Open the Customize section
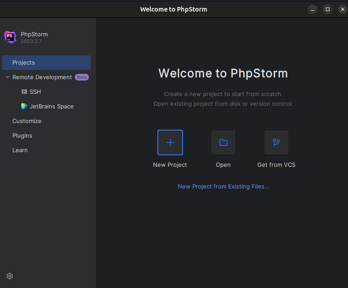 tap(27, 121)
